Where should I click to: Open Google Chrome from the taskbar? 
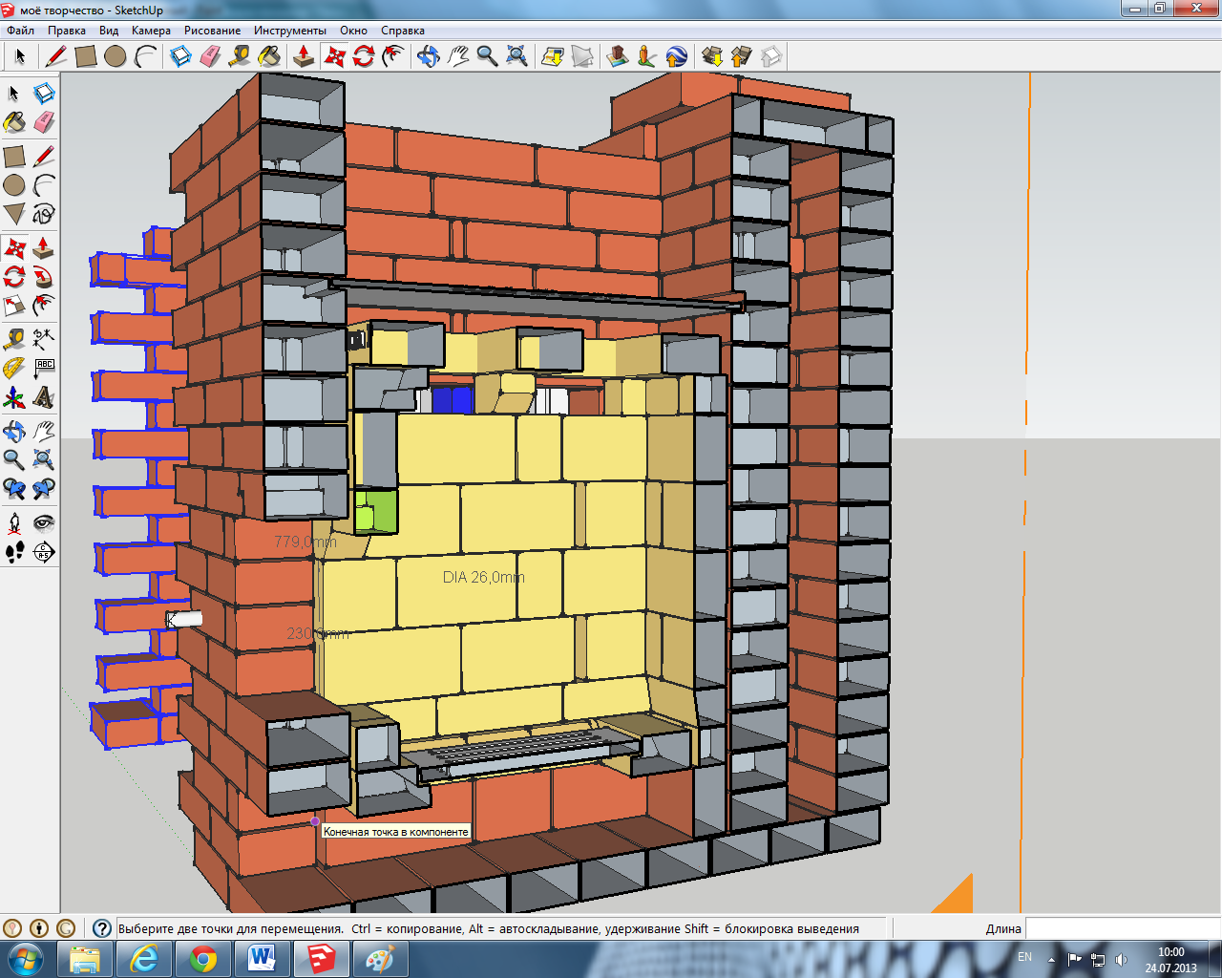point(202,958)
